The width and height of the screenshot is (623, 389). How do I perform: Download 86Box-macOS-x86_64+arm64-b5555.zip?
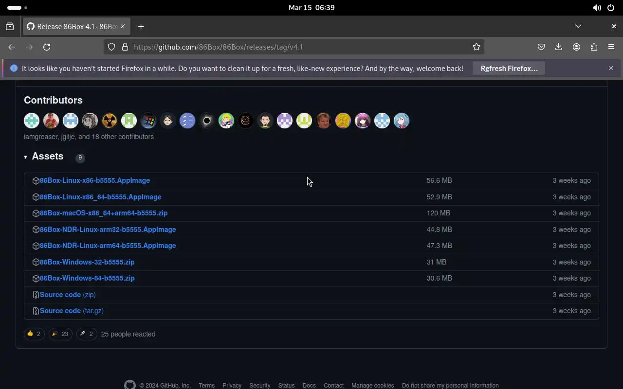click(x=104, y=213)
